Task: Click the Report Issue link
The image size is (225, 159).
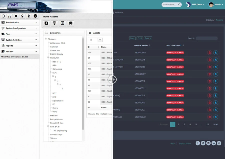Action: (185, 143)
